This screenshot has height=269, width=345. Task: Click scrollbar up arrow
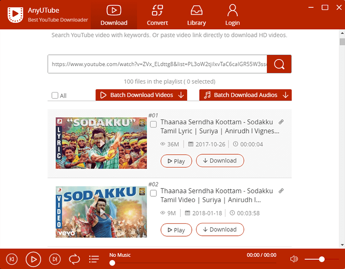(x=342, y=33)
